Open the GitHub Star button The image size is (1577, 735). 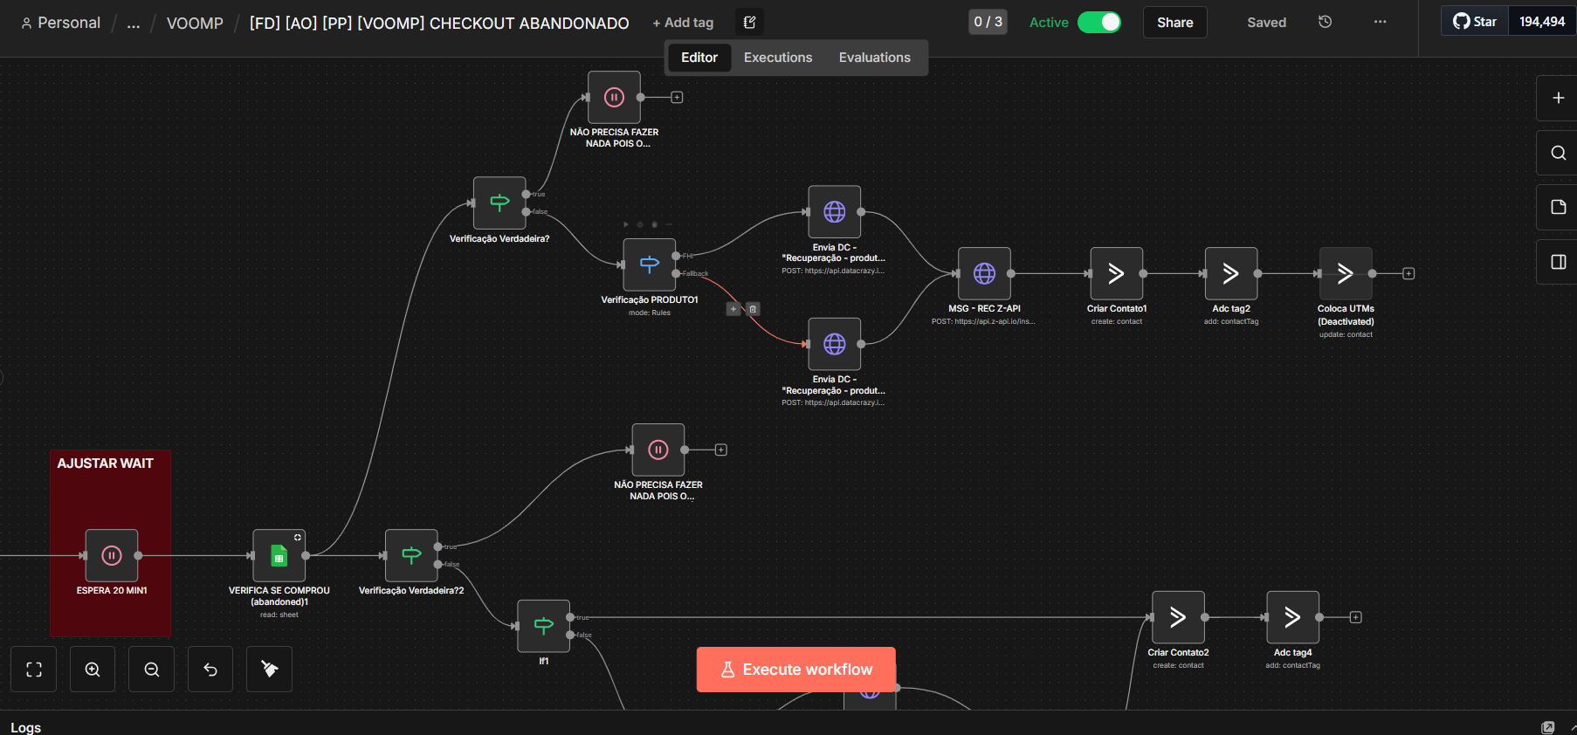(1475, 22)
